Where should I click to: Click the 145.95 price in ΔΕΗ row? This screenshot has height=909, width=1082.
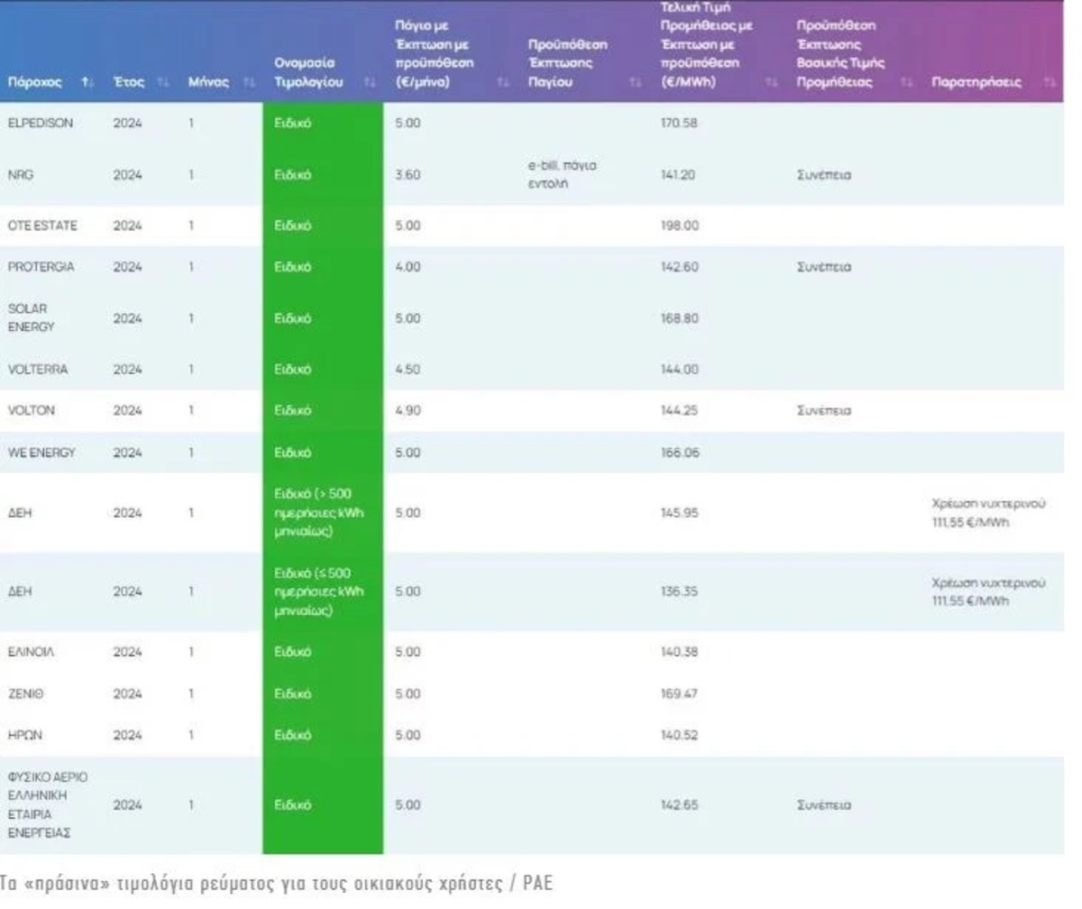680,512
